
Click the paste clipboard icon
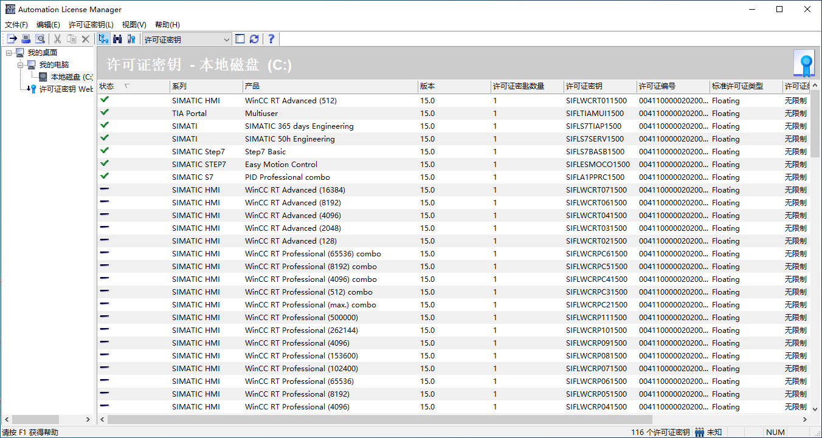tap(72, 39)
